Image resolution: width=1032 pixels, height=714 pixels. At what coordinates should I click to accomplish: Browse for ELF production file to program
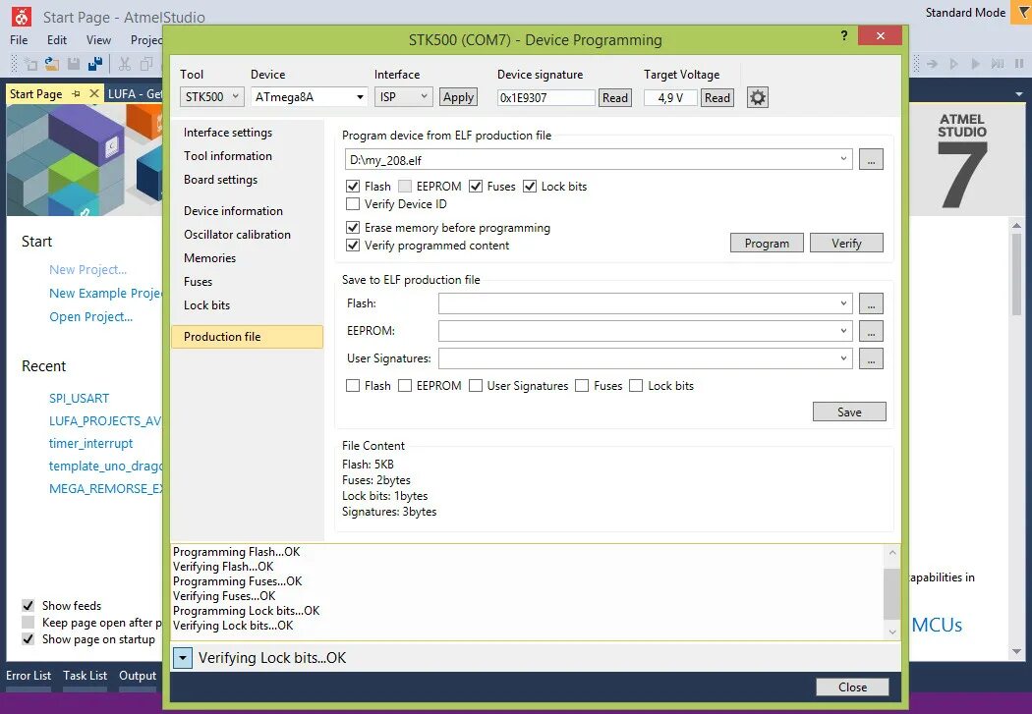click(871, 159)
